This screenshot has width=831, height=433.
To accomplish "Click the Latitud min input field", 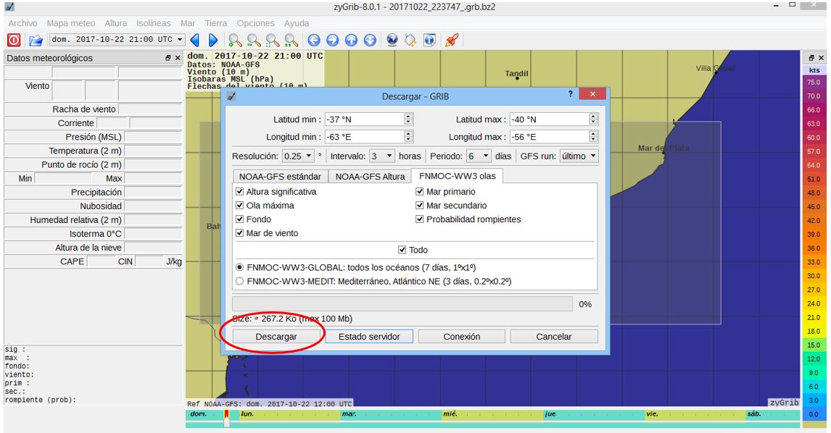I will [365, 119].
